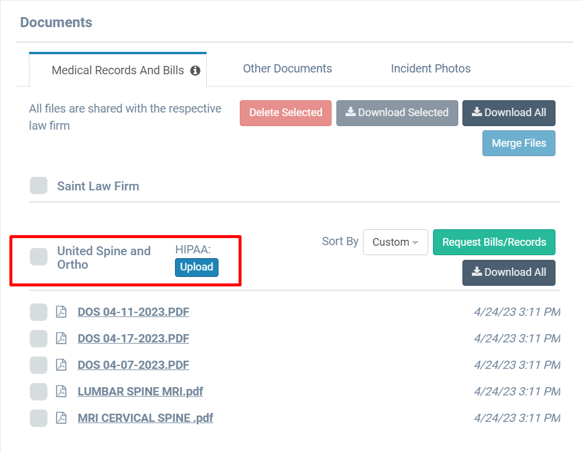
Task: Open the Incident Photos tab
Action: click(x=431, y=69)
